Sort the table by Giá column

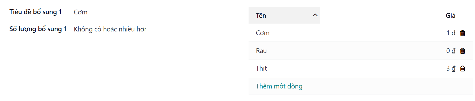click(450, 15)
